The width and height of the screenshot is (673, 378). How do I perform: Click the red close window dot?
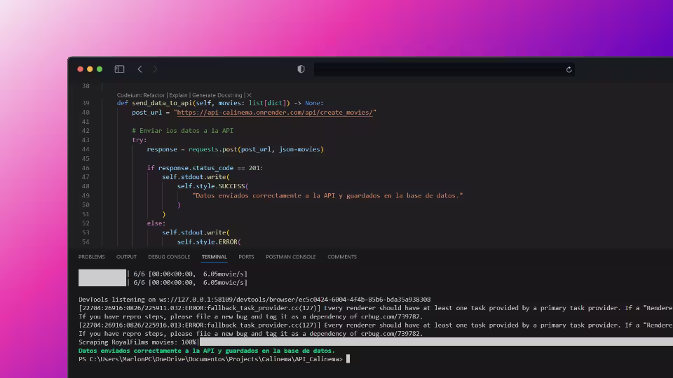click(80, 69)
